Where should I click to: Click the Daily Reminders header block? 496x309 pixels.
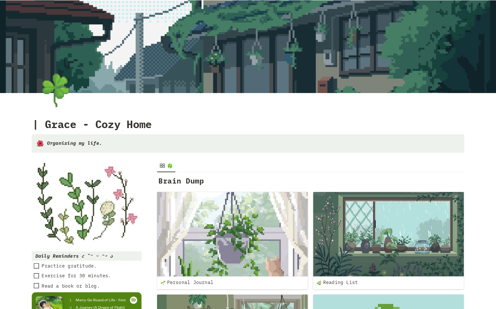click(87, 256)
